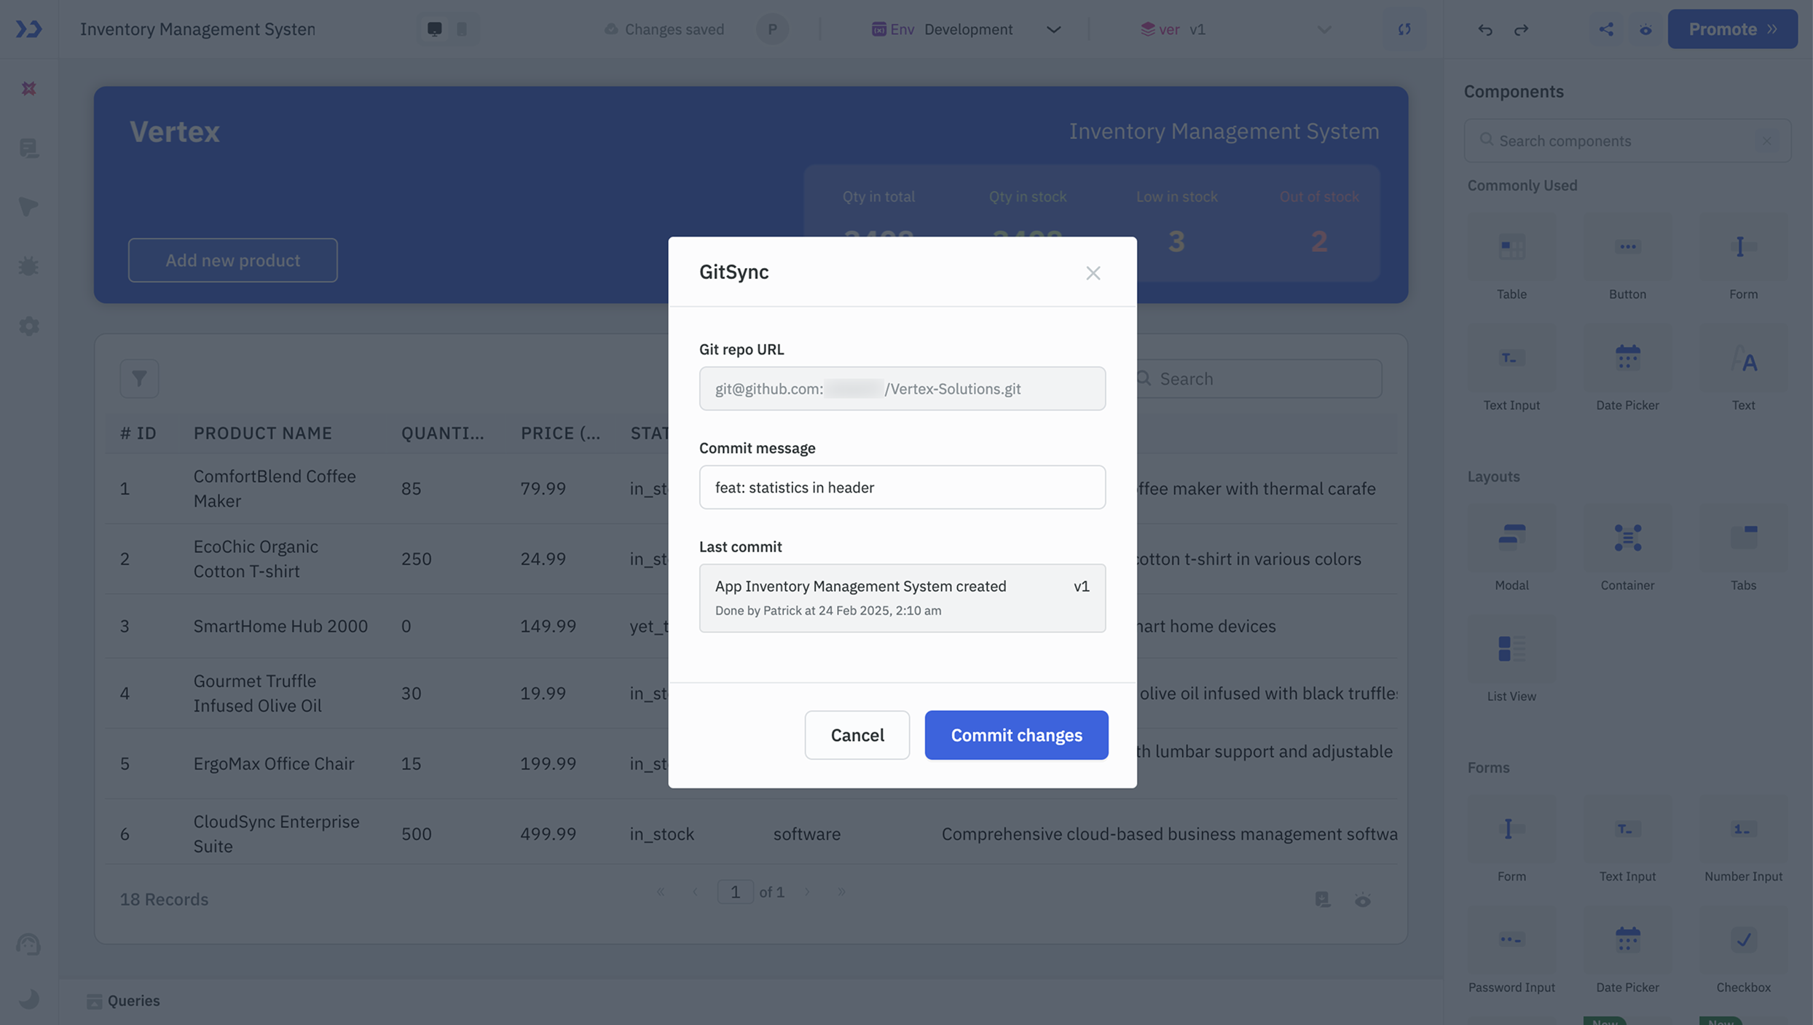1813x1025 pixels.
Task: Cancel the GitSync dialog
Action: [x=857, y=734]
